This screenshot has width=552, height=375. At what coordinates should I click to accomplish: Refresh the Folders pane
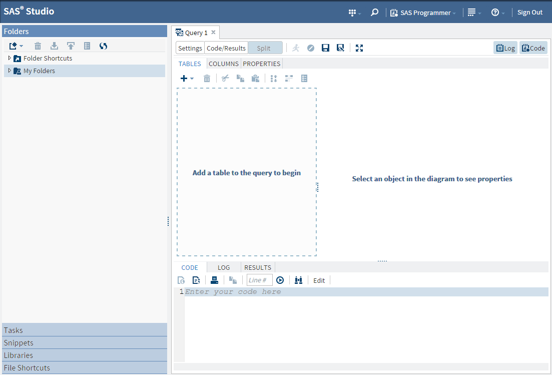coord(104,46)
